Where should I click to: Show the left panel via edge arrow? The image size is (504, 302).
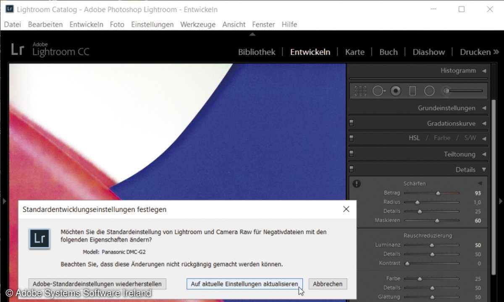click(x=4, y=201)
